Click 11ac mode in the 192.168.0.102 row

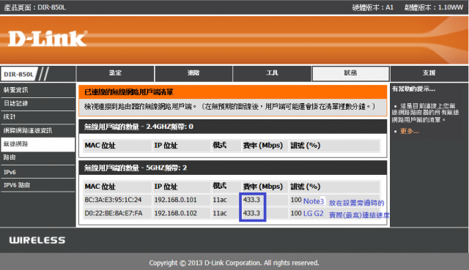220,213
